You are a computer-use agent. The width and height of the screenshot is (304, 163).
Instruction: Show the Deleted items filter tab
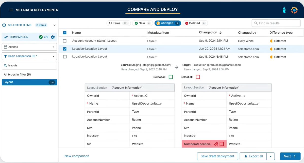195,23
